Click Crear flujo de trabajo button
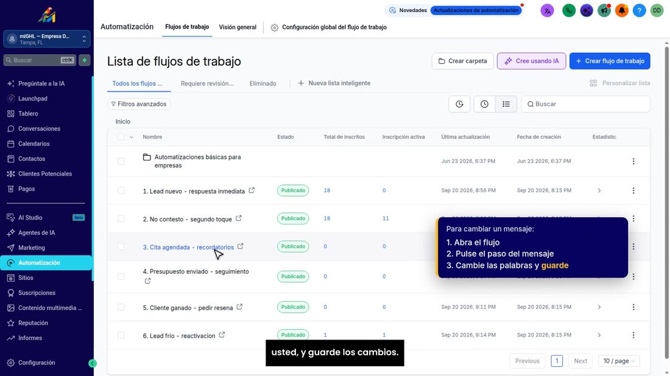This screenshot has height=376, width=670. click(610, 61)
